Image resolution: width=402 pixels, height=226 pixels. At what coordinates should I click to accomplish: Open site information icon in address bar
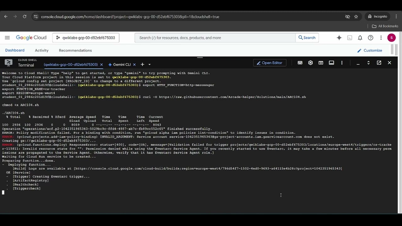[35, 17]
